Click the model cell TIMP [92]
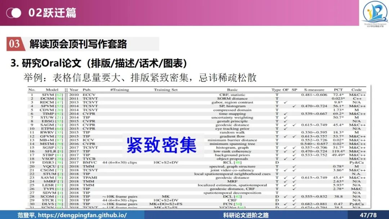Screen dimensions: 389x219 tap(53, 113)
